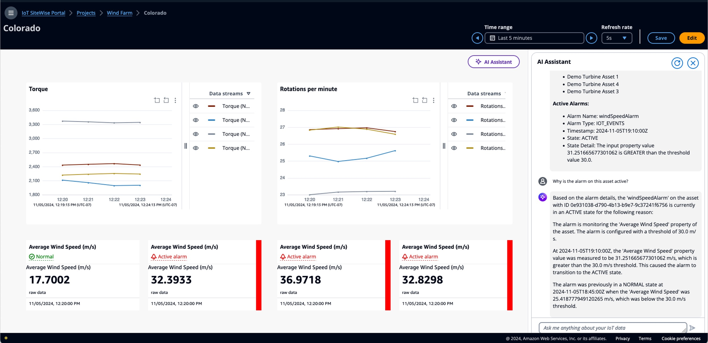The image size is (708, 343).
Task: Close the AI Assistant panel
Action: 693,63
